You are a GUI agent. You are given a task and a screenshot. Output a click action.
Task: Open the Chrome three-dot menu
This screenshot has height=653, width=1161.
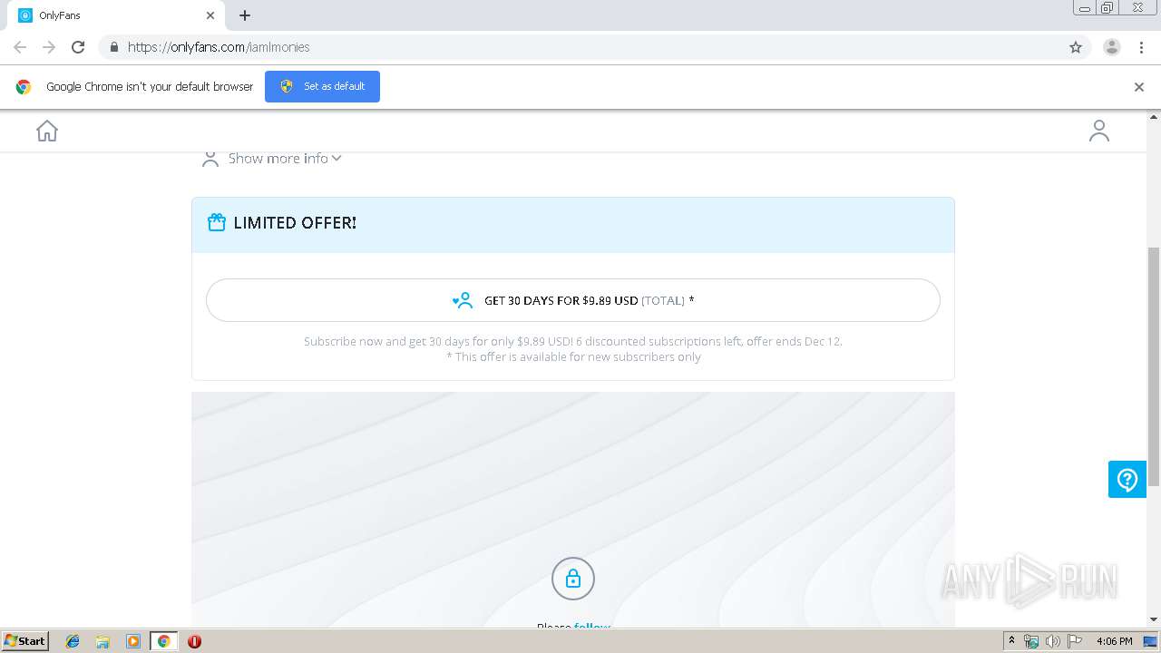[x=1141, y=47]
